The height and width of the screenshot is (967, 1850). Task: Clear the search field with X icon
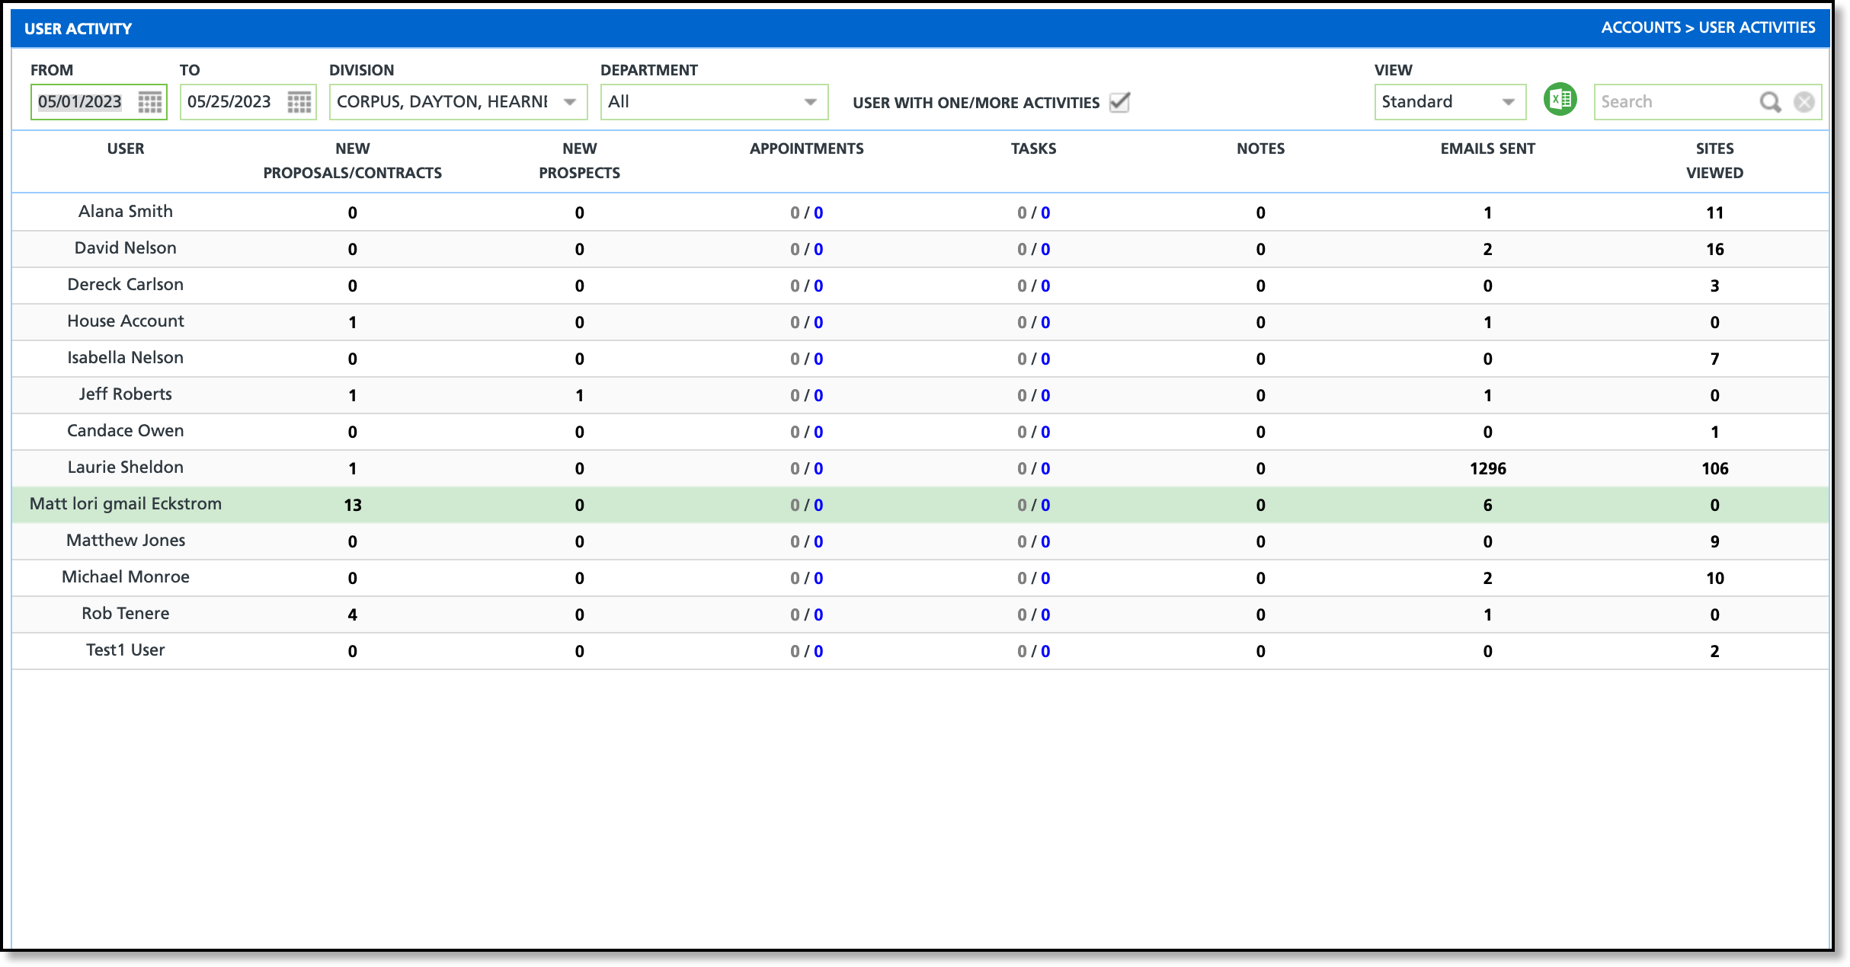pos(1804,102)
